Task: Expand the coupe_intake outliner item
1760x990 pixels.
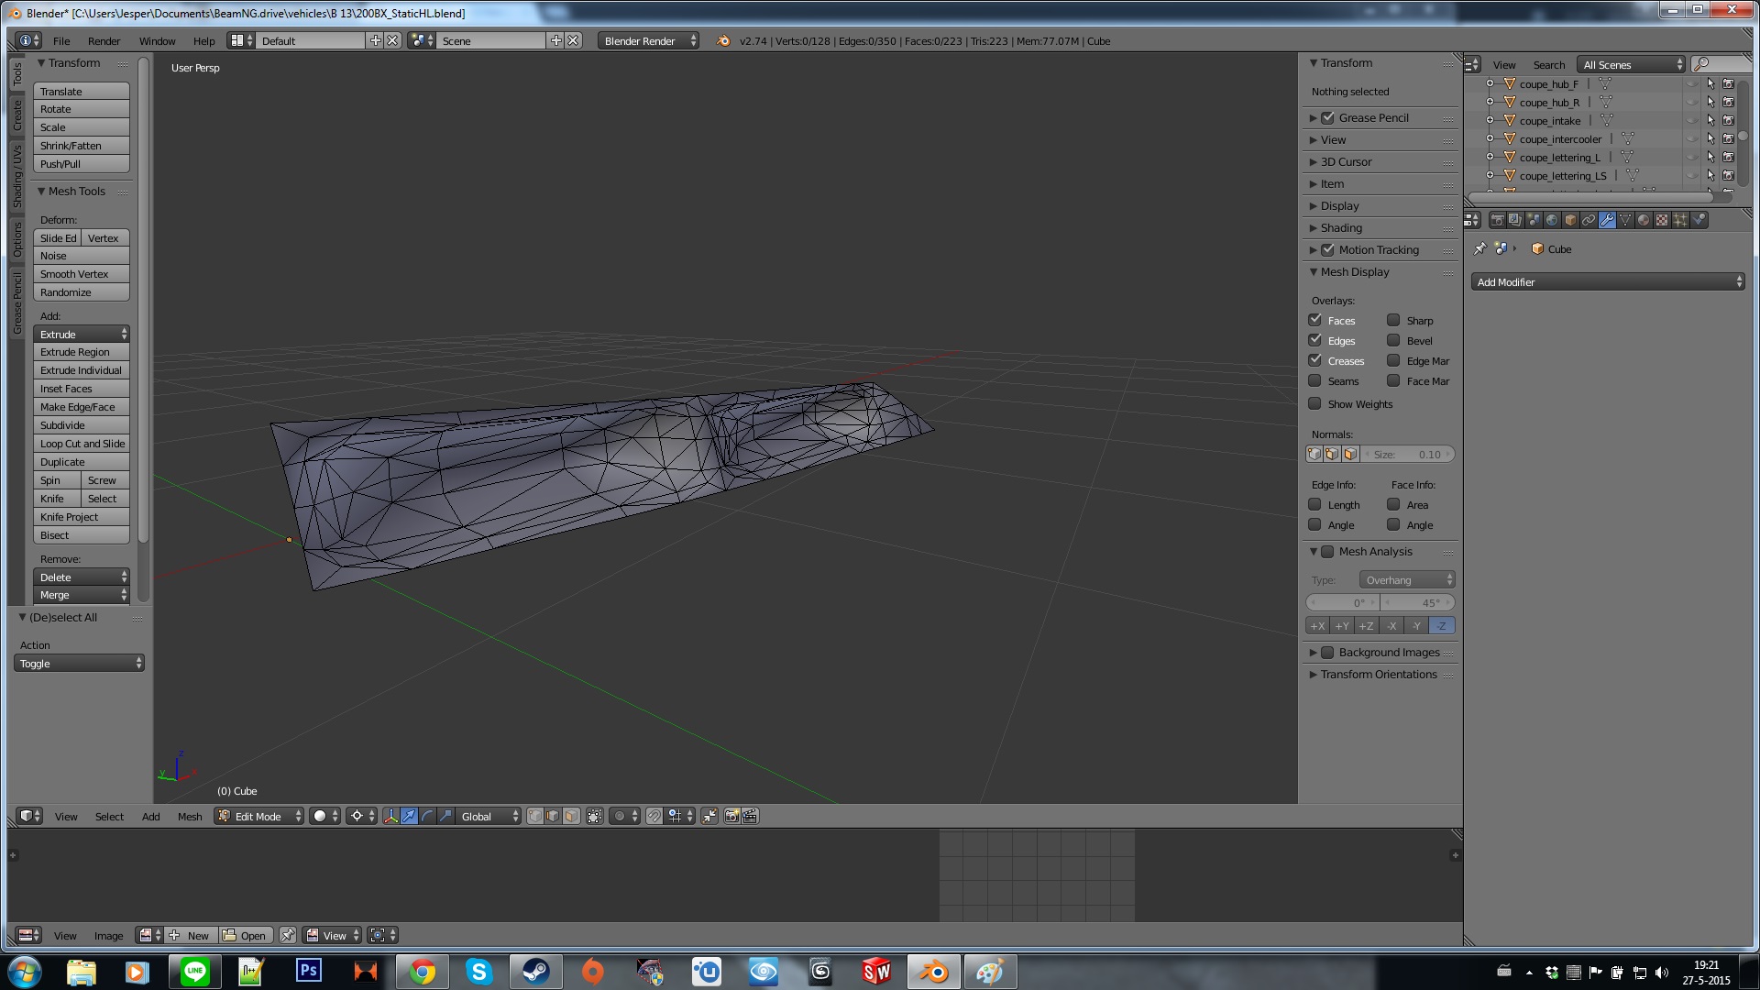Action: (1490, 120)
